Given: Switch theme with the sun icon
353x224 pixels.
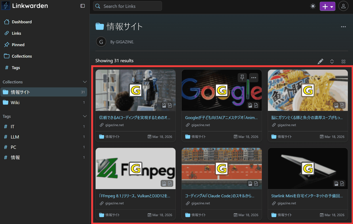Looking at the screenshot, I should [313, 6].
